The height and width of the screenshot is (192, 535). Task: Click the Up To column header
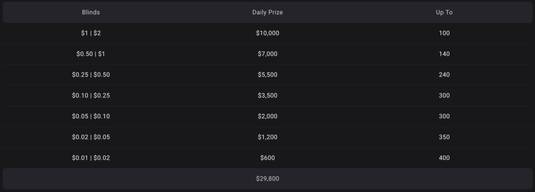point(444,13)
